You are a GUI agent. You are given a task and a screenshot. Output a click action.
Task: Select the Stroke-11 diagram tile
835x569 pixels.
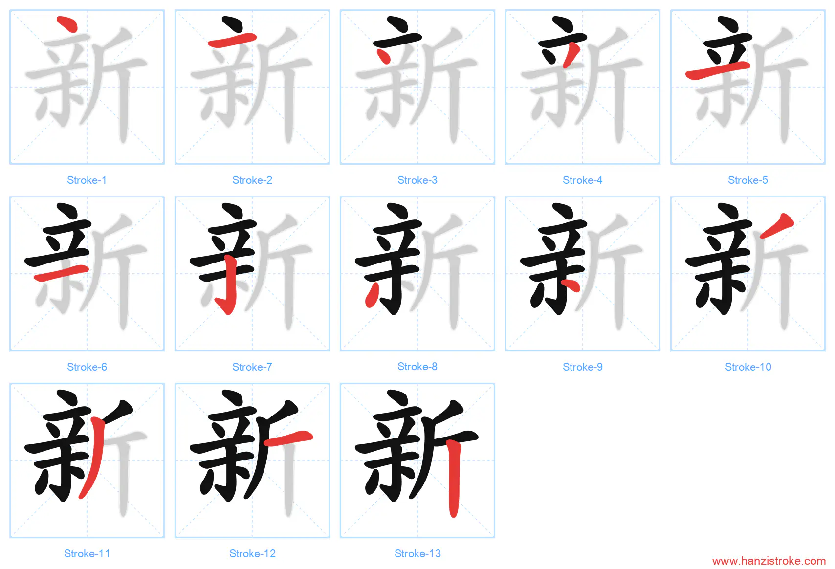87,460
